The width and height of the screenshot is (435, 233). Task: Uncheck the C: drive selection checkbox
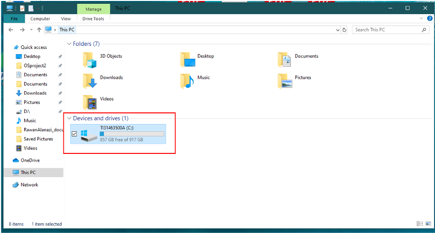75,134
